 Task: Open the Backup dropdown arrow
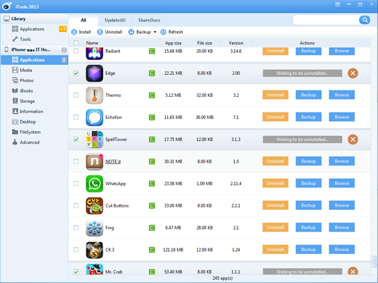tap(155, 31)
